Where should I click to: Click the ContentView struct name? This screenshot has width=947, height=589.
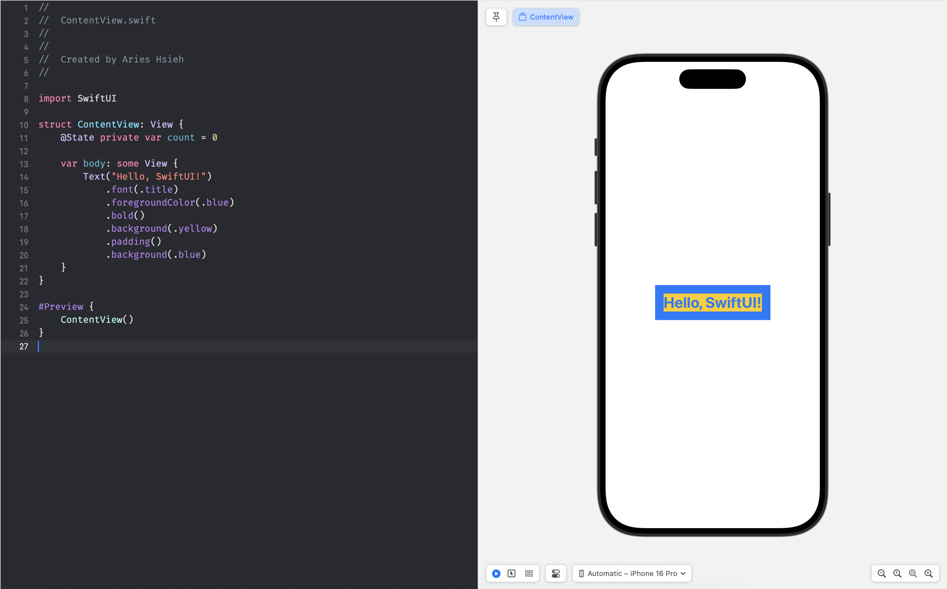coord(108,124)
